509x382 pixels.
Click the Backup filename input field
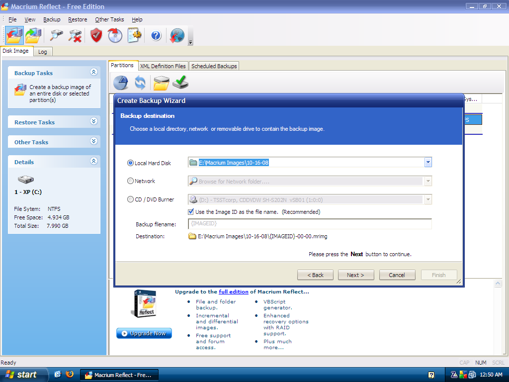310,223
